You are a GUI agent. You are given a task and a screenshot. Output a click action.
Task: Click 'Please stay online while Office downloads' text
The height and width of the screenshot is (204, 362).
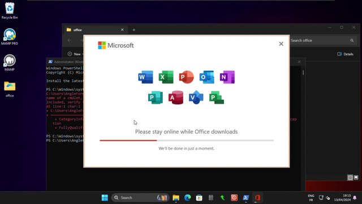[x=186, y=131]
